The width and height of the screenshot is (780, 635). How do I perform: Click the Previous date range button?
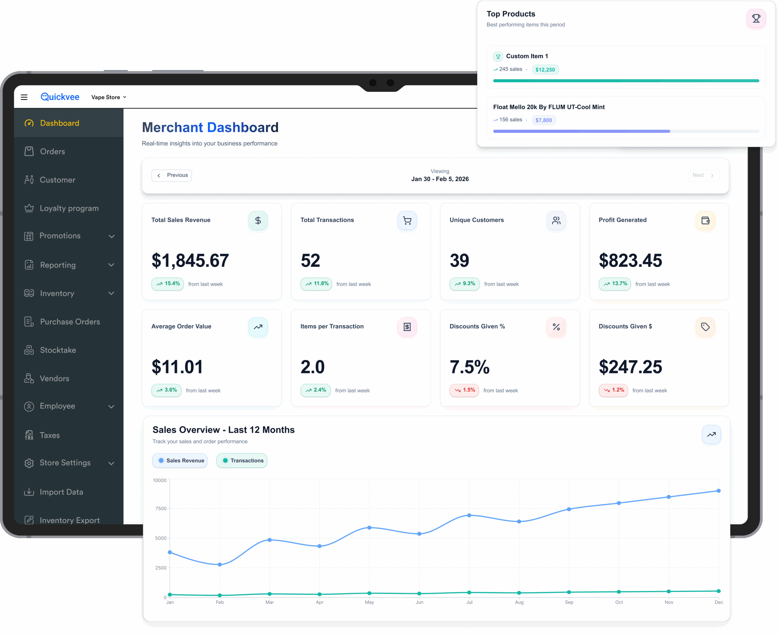pos(172,176)
